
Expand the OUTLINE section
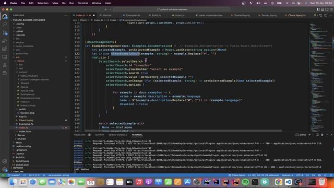pyautogui.click(x=18, y=168)
